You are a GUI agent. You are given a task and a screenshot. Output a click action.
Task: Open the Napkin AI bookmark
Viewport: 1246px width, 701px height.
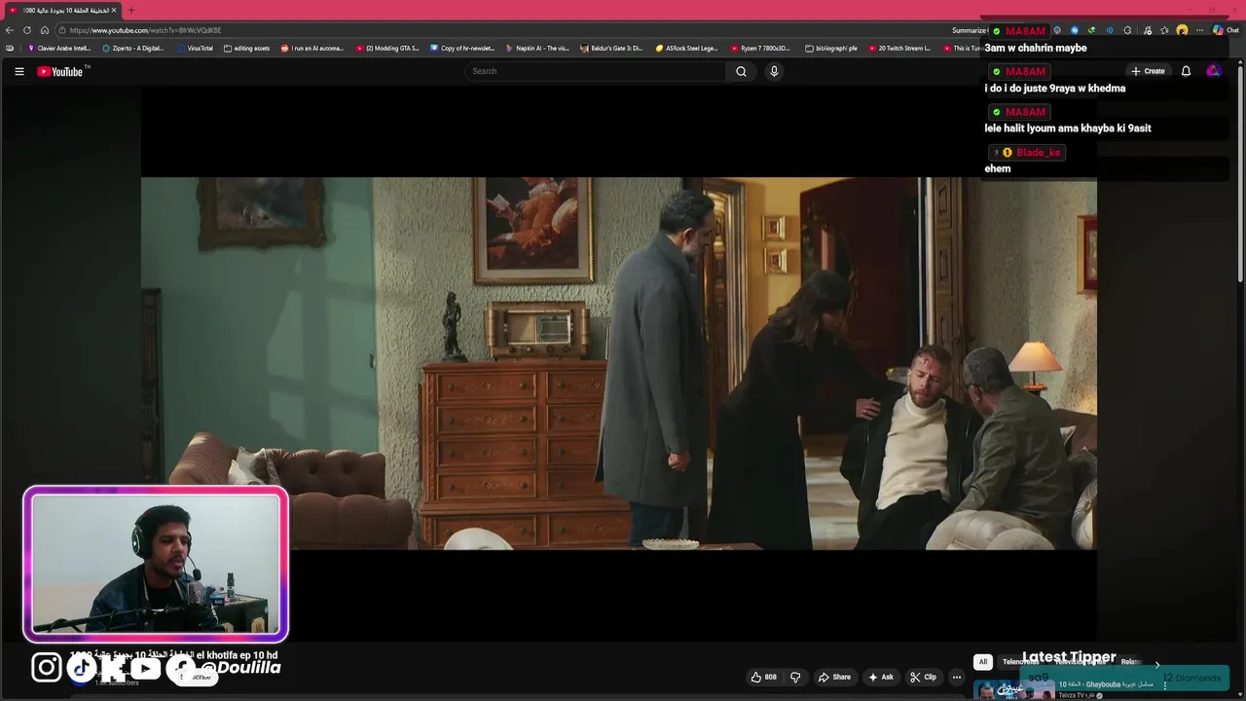[537, 48]
